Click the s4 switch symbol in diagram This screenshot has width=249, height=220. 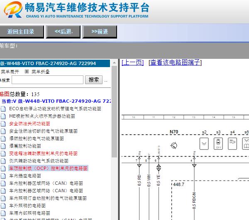tap(232, 144)
